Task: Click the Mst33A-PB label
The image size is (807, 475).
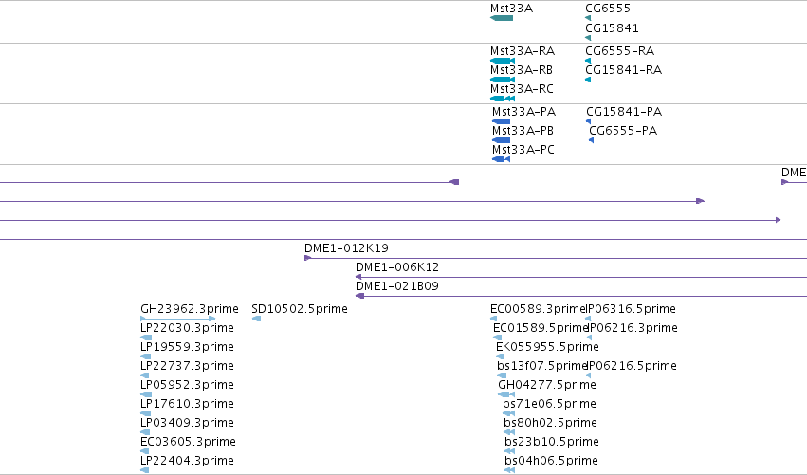Action: coord(523,131)
